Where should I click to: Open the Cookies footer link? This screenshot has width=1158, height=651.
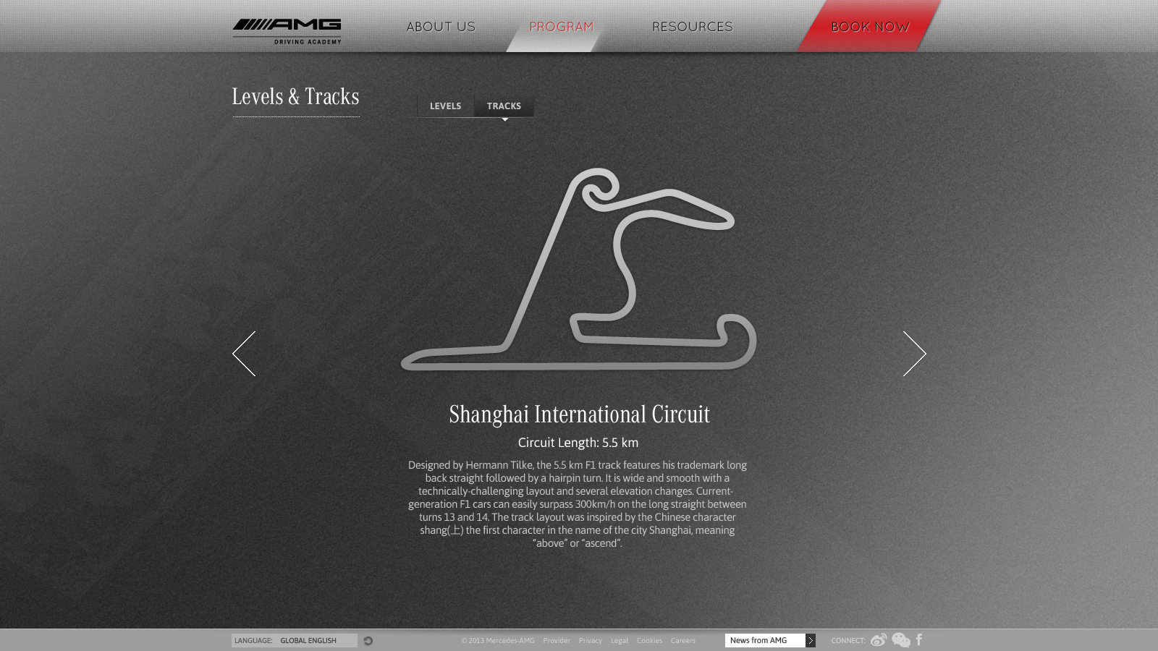649,641
